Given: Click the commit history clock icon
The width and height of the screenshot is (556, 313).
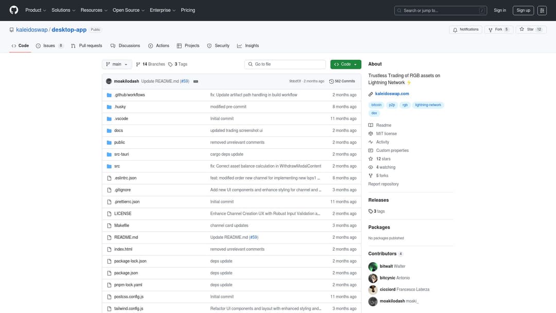Looking at the screenshot, I should point(331,81).
